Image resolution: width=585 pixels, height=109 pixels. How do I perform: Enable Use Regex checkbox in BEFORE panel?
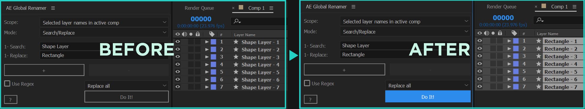7,84
